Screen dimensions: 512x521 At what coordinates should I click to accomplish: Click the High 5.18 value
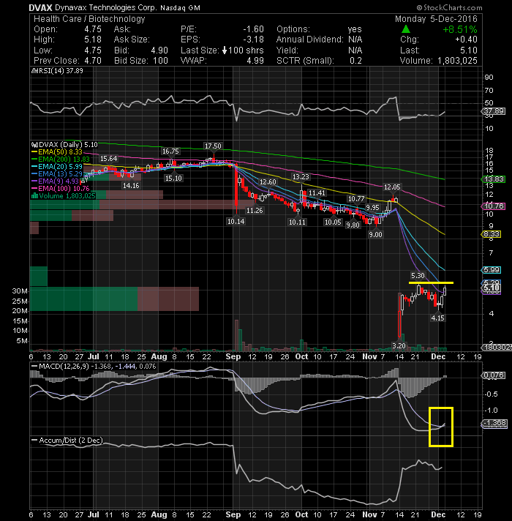coord(93,40)
